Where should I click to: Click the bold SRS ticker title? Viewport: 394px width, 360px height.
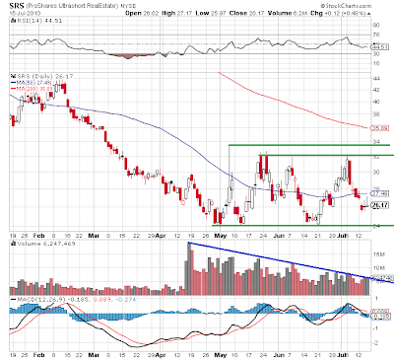point(17,6)
